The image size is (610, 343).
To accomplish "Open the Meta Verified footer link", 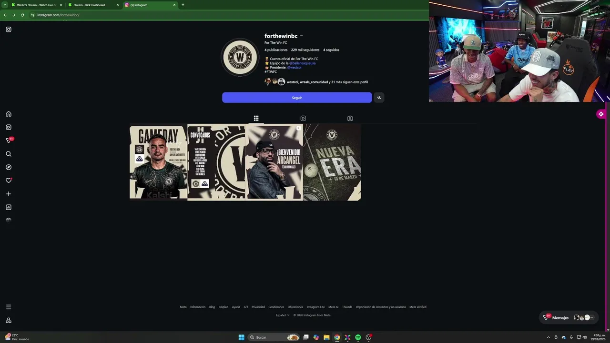I will pyautogui.click(x=418, y=307).
